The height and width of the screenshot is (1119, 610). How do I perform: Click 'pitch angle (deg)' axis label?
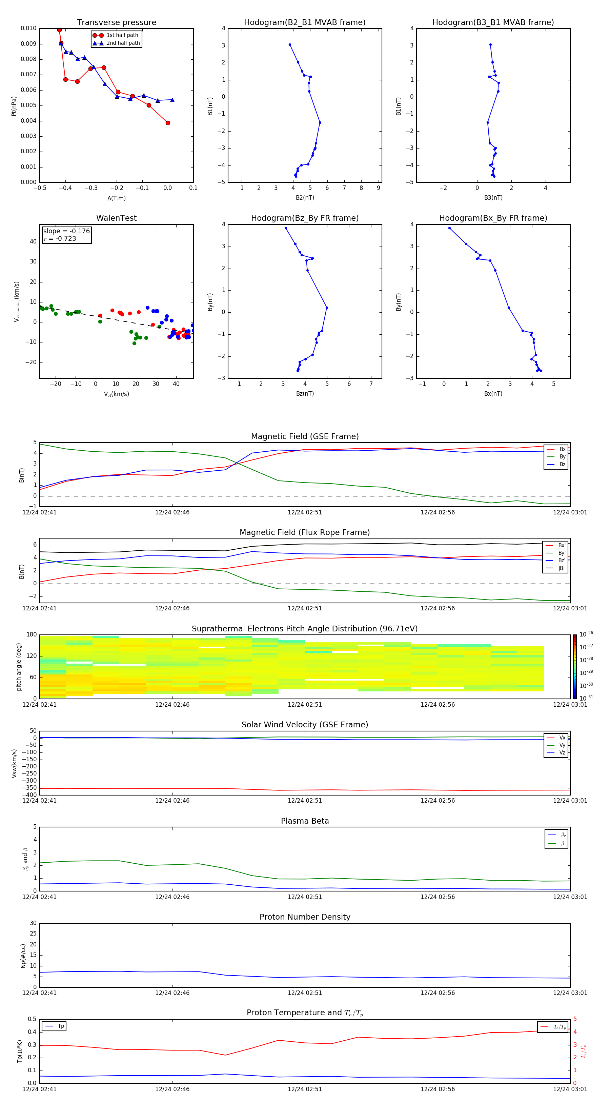coord(19,666)
